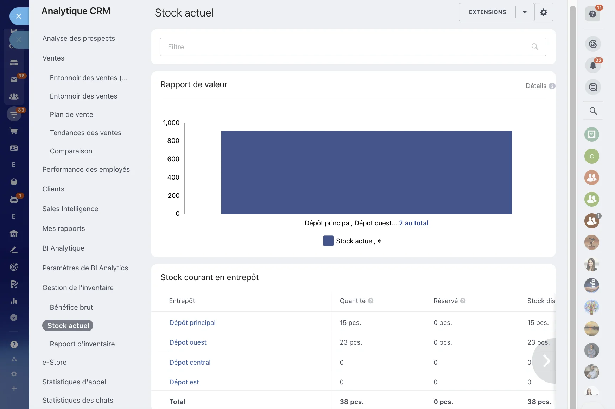Click the search magnifier in right sidebar

click(x=593, y=111)
